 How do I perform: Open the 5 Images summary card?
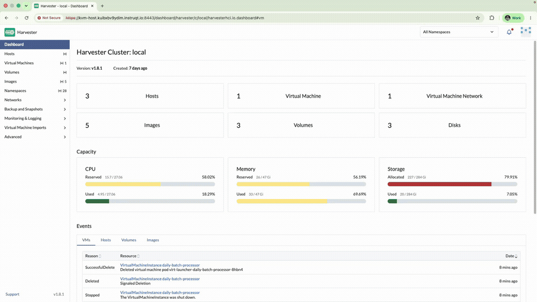click(150, 125)
